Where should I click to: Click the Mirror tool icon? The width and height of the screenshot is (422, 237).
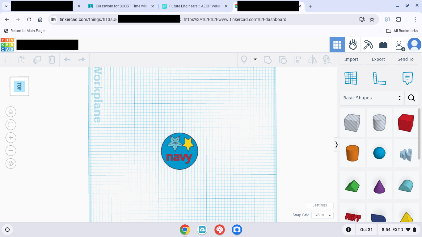tap(312, 60)
